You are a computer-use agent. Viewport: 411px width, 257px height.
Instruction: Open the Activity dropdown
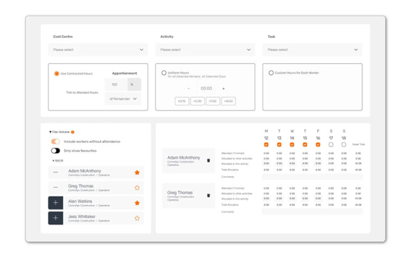pyautogui.click(x=204, y=50)
